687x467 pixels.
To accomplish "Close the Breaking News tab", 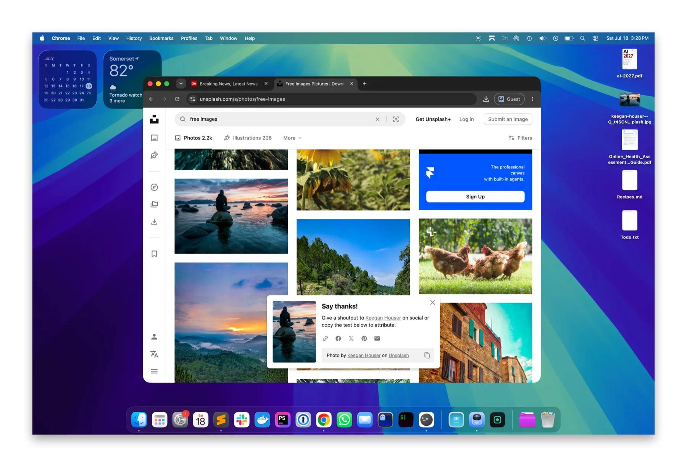I will (266, 84).
